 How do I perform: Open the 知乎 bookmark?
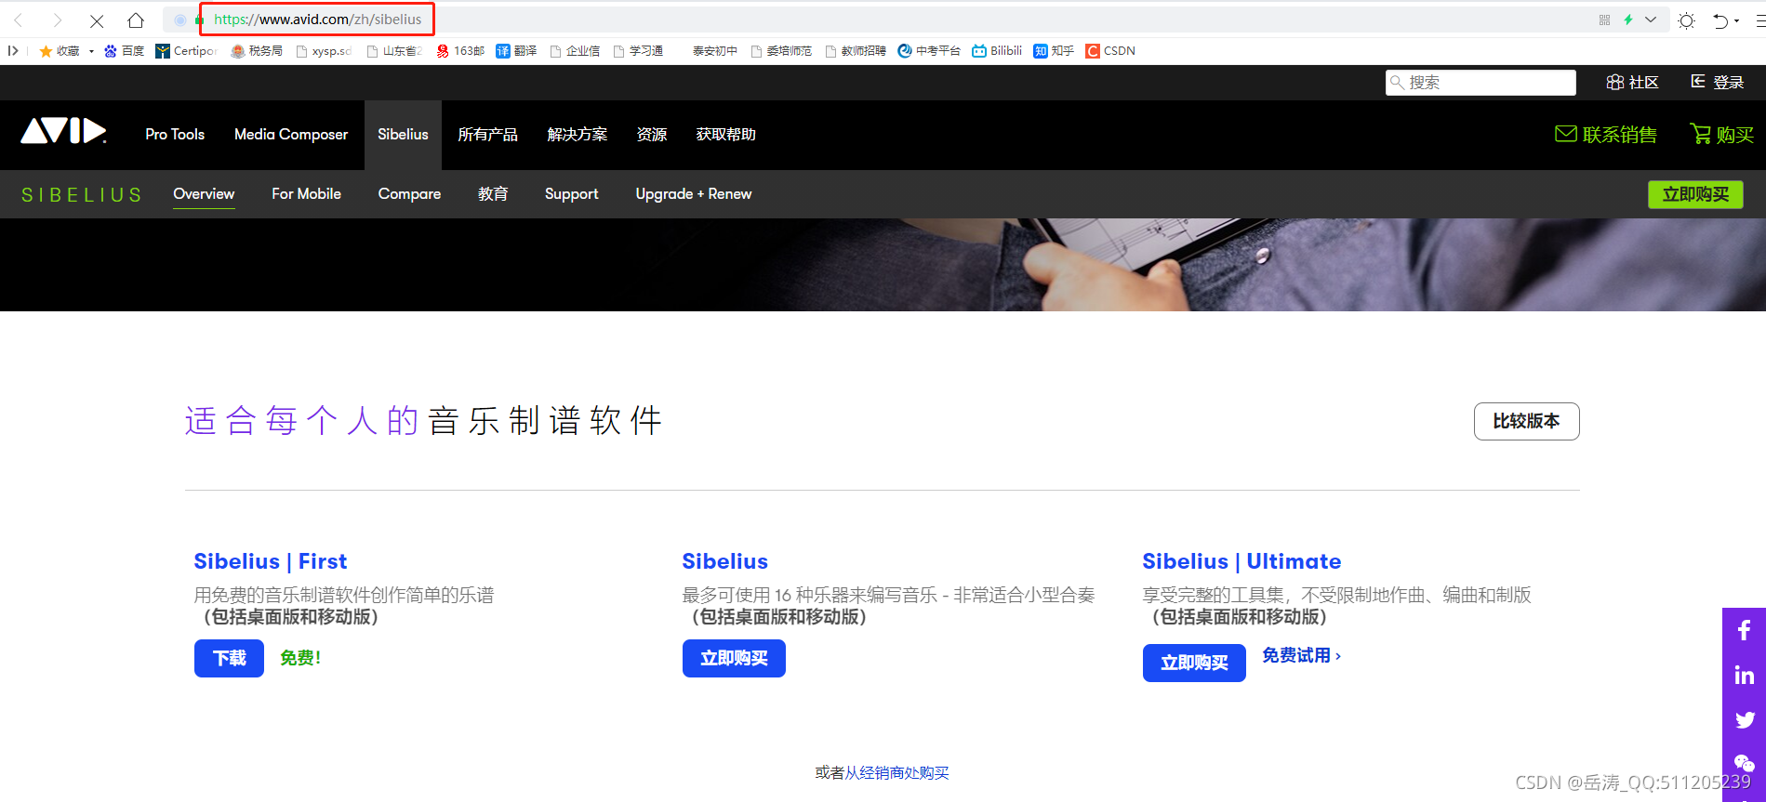click(1054, 51)
